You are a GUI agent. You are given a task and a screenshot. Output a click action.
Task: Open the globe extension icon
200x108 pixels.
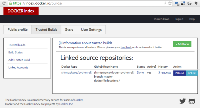coord(189,3)
